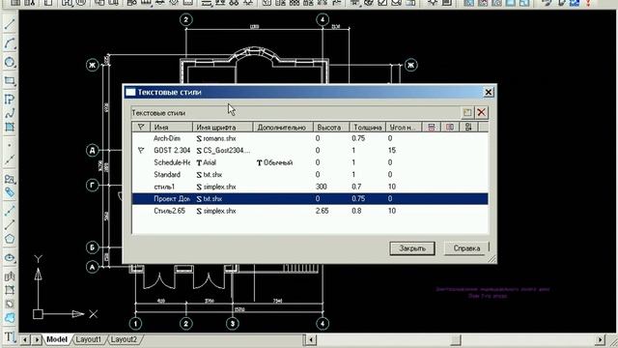
Task: Select the Arch-Dim style row
Action: click(310, 138)
